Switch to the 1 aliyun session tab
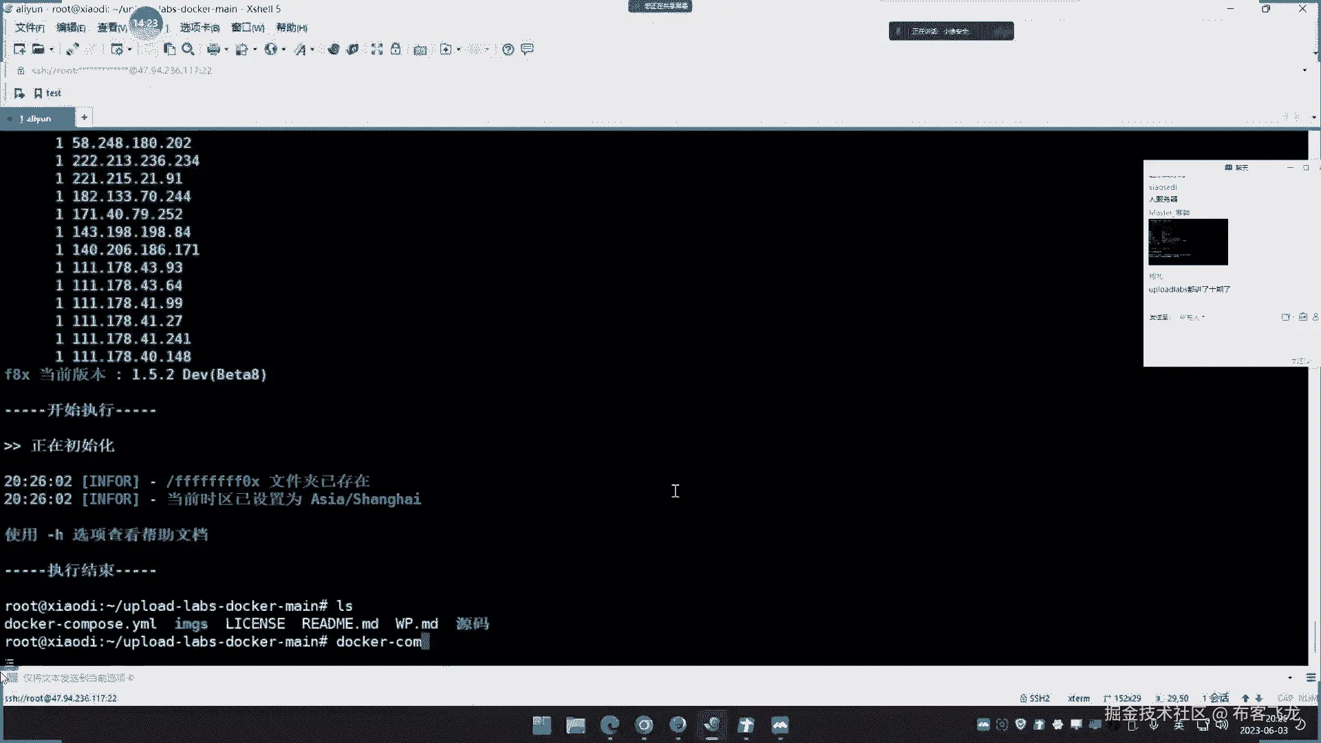This screenshot has height=743, width=1321. (36, 118)
